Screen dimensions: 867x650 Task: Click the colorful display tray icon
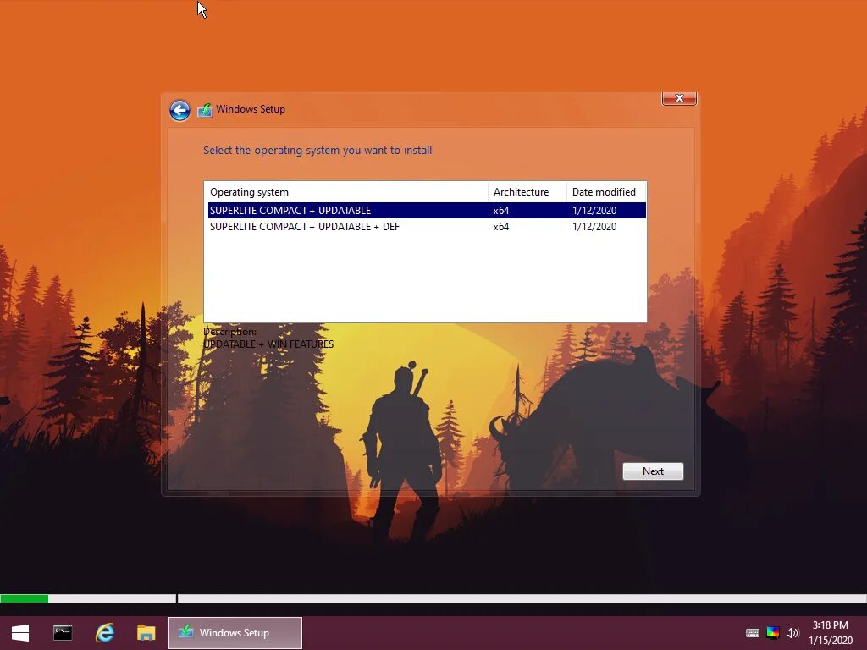coord(773,633)
